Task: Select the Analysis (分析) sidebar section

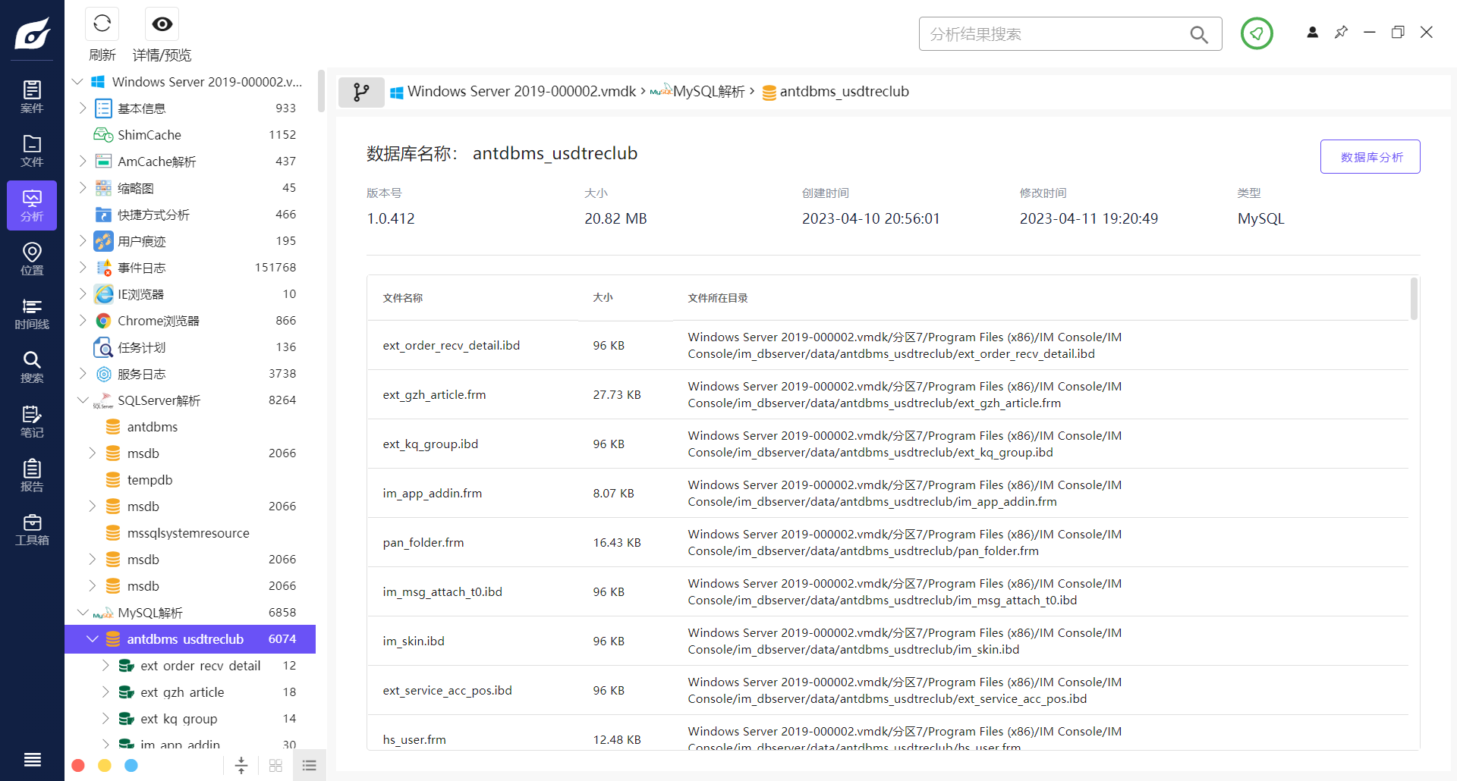Action: tap(32, 205)
